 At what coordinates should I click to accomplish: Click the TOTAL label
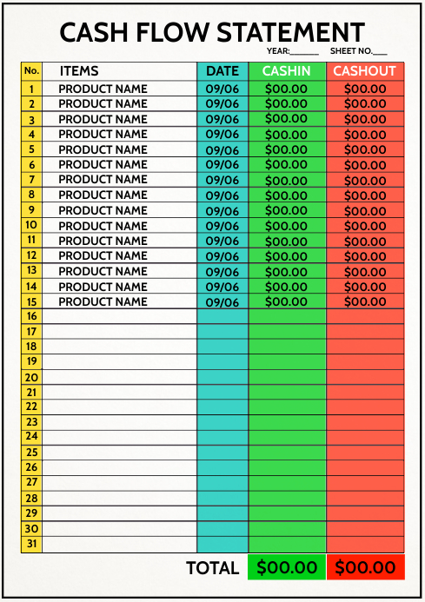click(x=212, y=568)
